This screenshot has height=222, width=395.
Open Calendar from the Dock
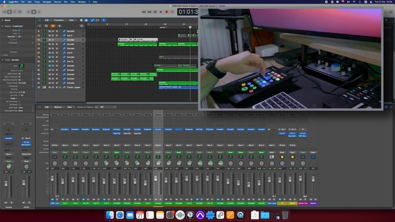(140, 215)
